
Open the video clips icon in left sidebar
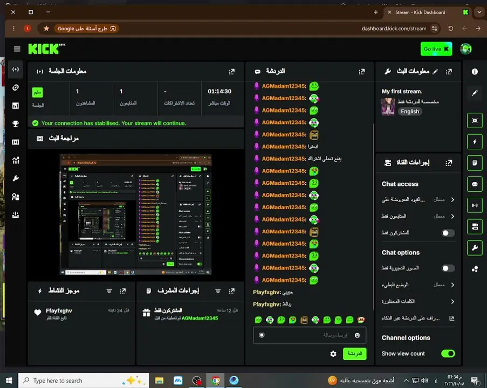click(16, 142)
